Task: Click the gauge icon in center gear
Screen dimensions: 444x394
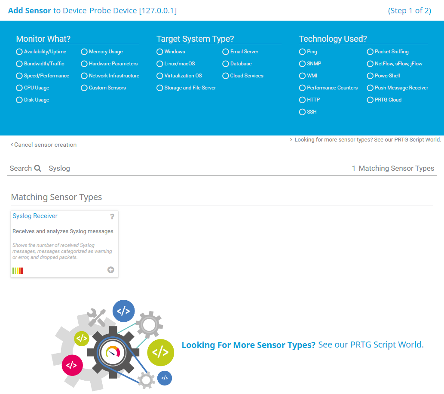Action: tap(112, 352)
